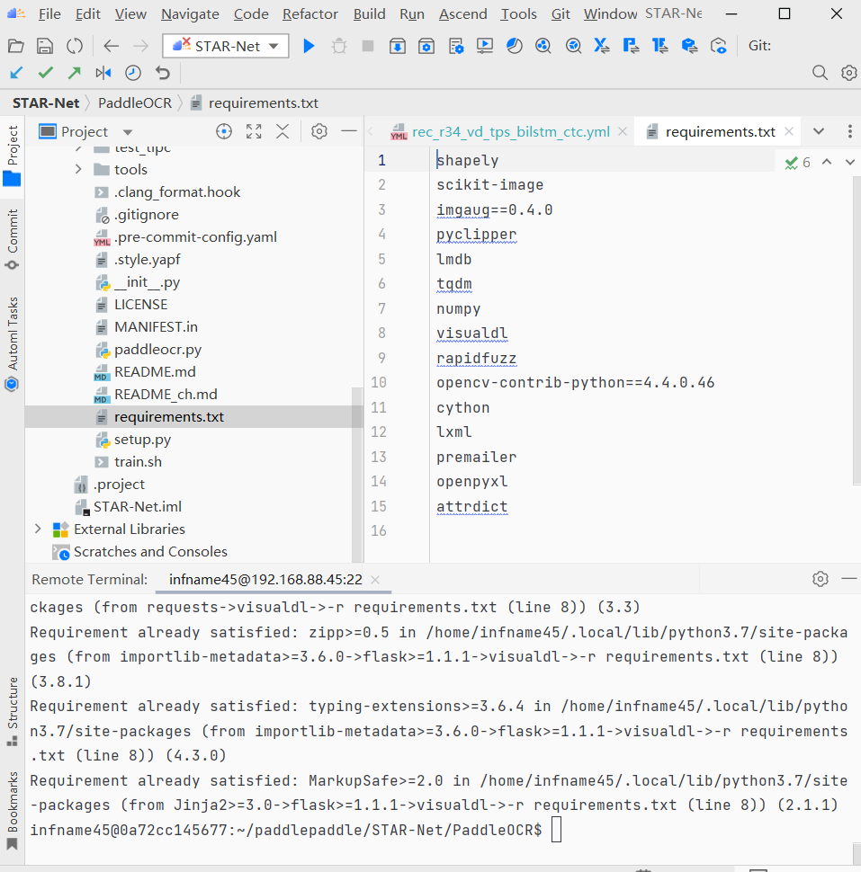Viewport: 861px width, 872px height.
Task: Switch to rec_r34_vd_tps_bilstm_ctc.yml tab
Action: click(x=509, y=131)
